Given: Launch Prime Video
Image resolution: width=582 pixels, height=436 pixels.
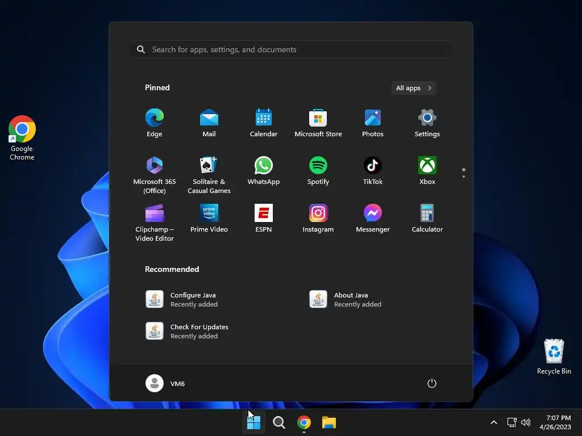Looking at the screenshot, I should click(x=209, y=219).
